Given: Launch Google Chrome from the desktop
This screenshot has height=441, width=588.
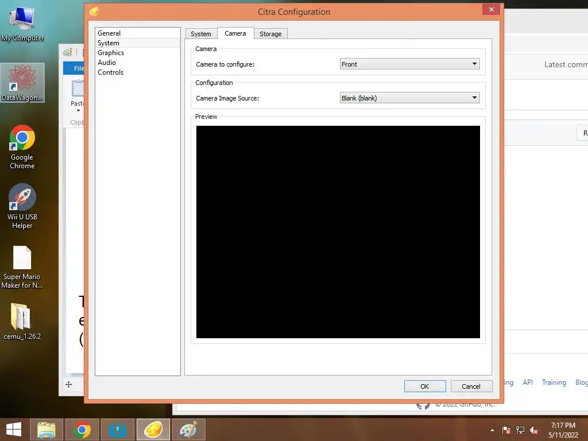Looking at the screenshot, I should point(22,147).
